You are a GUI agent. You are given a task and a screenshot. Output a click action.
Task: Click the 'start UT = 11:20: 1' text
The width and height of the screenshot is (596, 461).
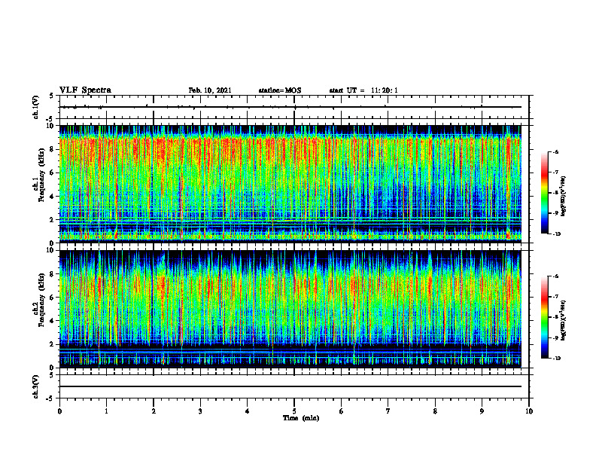pyautogui.click(x=363, y=90)
